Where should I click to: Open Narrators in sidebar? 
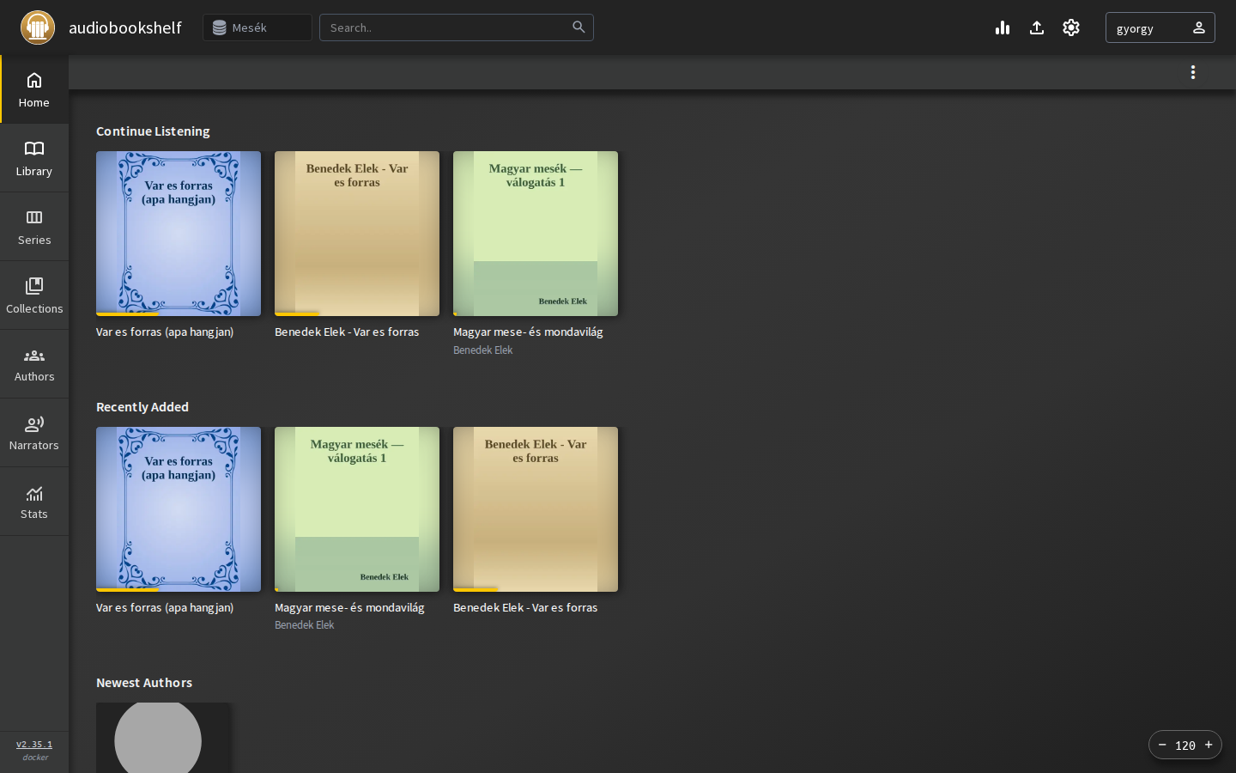pyautogui.click(x=34, y=433)
